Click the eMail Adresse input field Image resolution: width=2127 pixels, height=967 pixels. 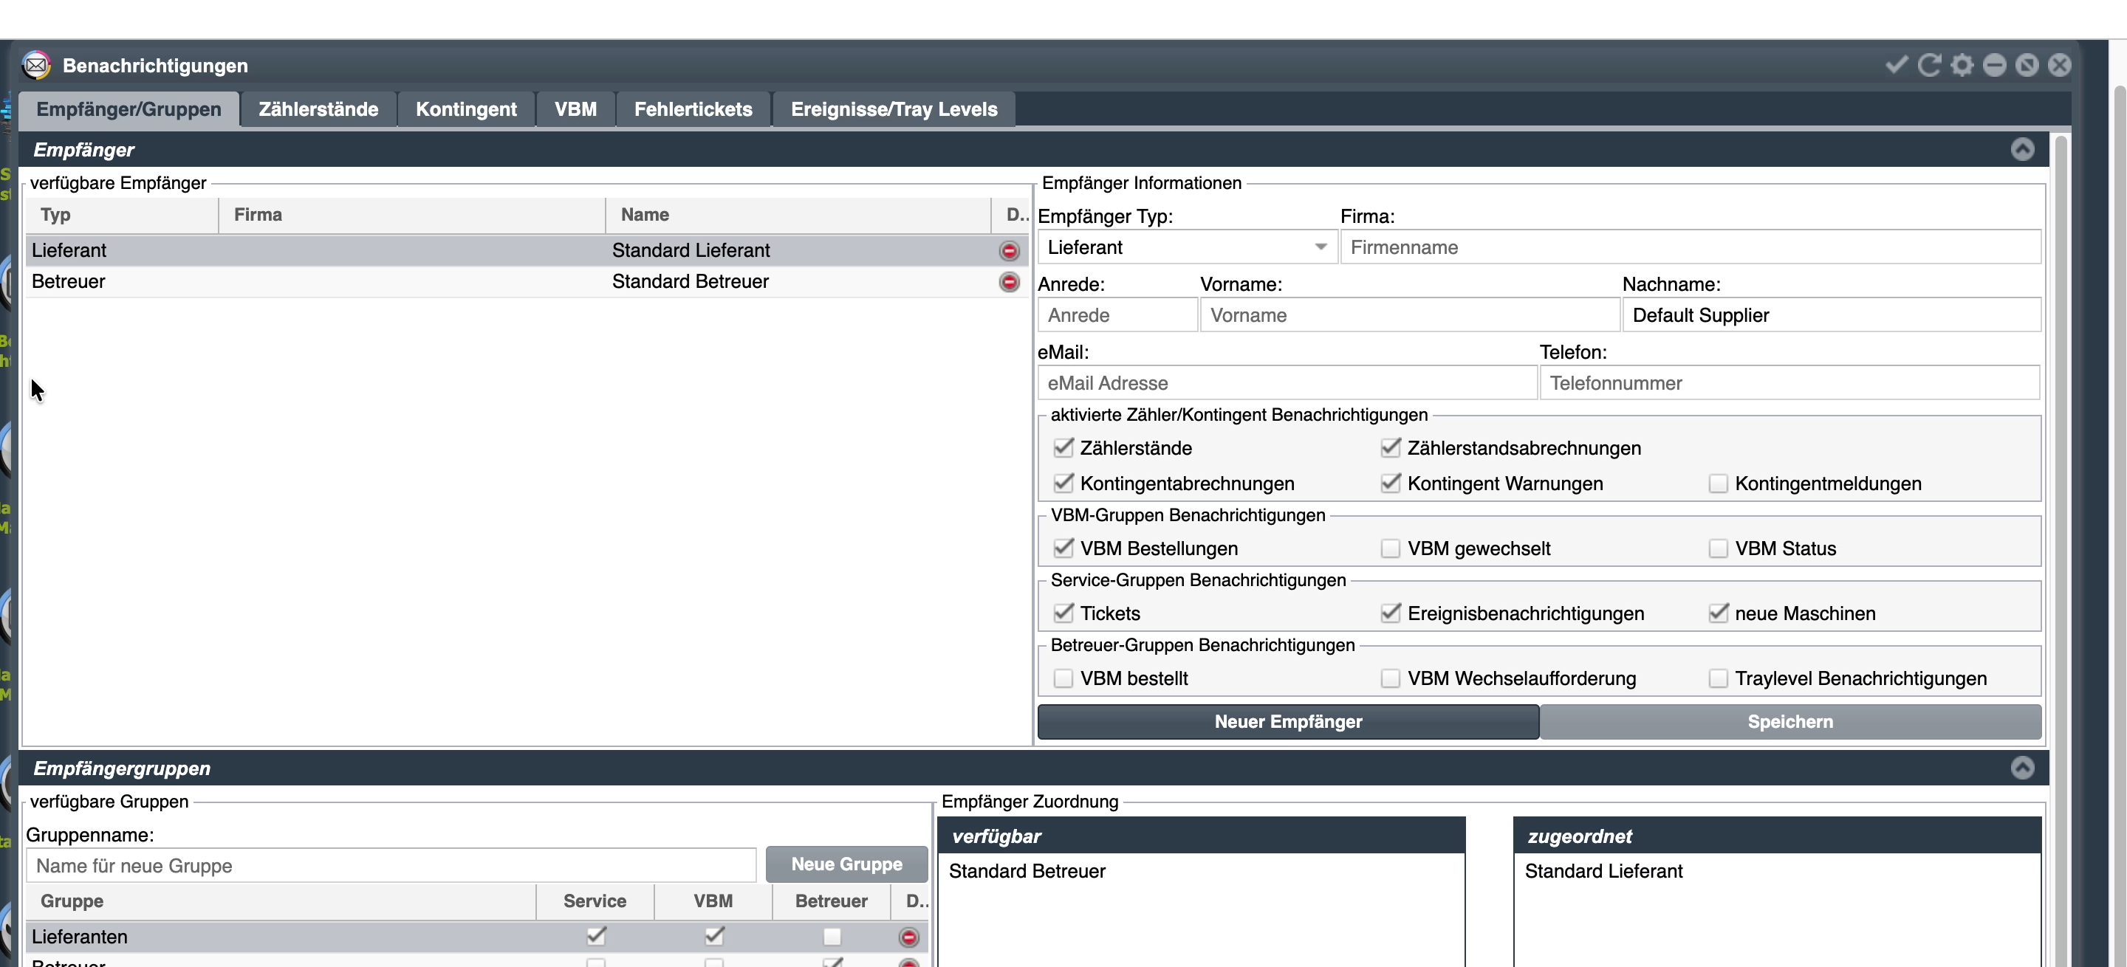[1287, 384]
